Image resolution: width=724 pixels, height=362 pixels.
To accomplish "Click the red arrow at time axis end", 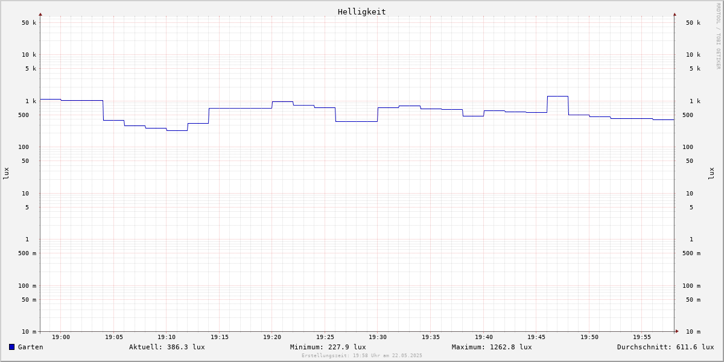I will tap(677, 331).
